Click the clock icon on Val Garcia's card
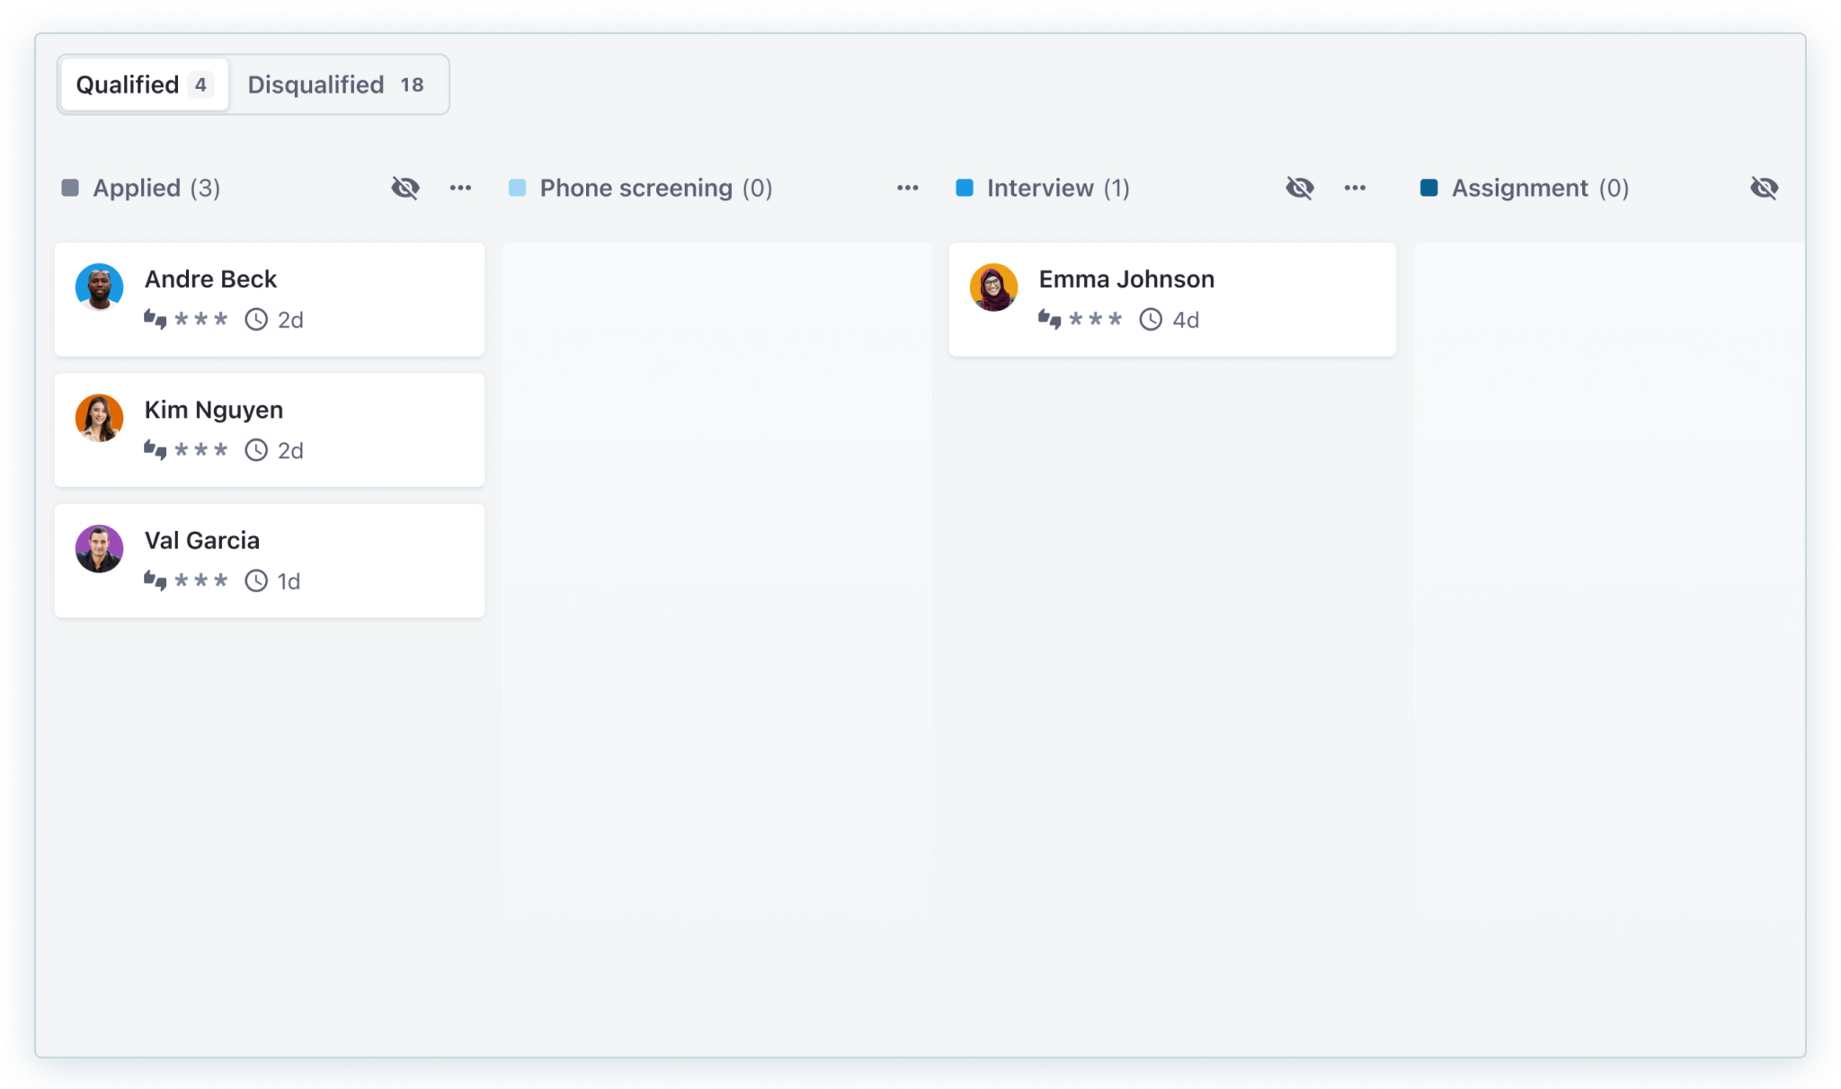 [x=256, y=580]
